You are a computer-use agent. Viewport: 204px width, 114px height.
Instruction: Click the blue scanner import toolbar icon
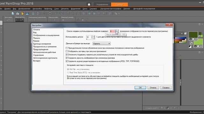[27, 13]
